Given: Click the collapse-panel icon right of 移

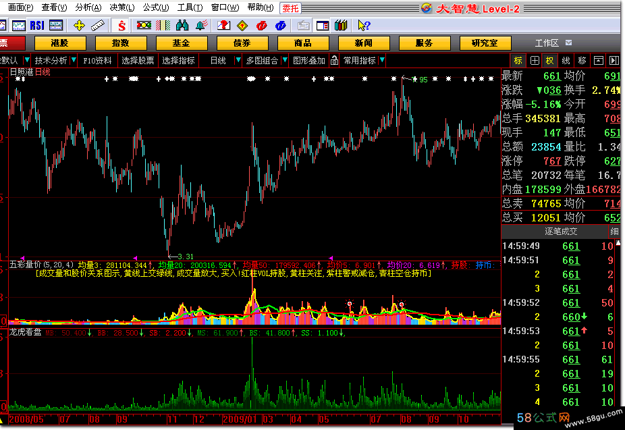Looking at the screenshot, I should (598, 61).
